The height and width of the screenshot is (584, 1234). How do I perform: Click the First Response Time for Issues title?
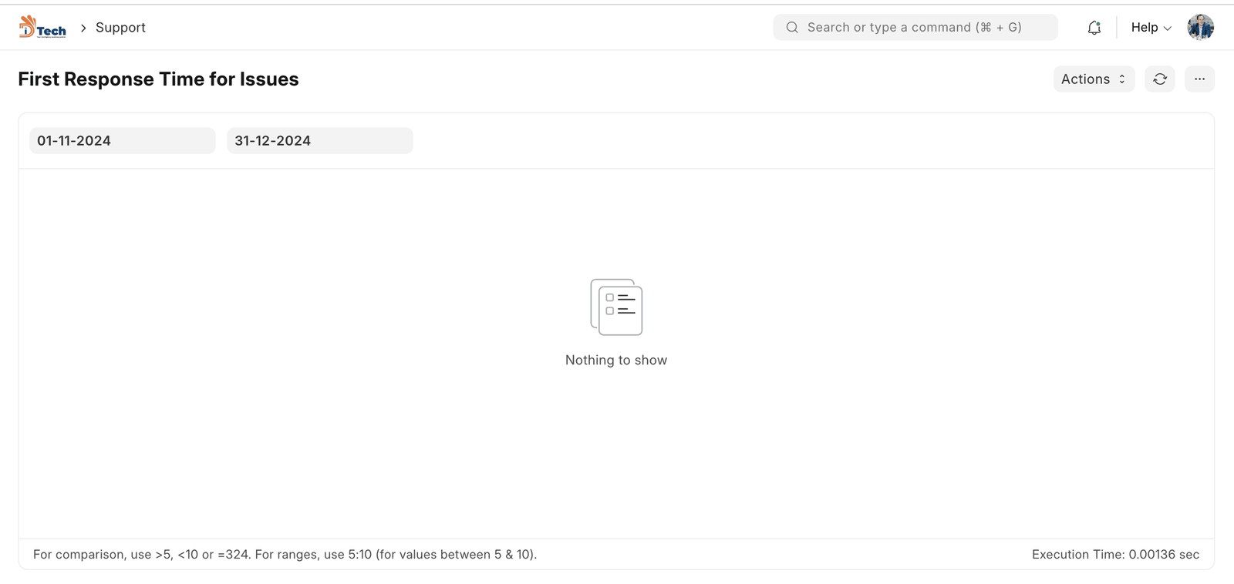tap(158, 79)
